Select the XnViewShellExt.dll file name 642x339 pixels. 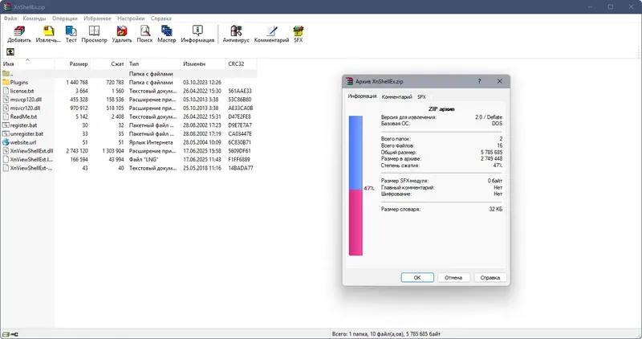(31, 151)
